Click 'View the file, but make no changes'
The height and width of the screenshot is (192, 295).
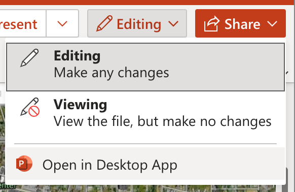[163, 121]
